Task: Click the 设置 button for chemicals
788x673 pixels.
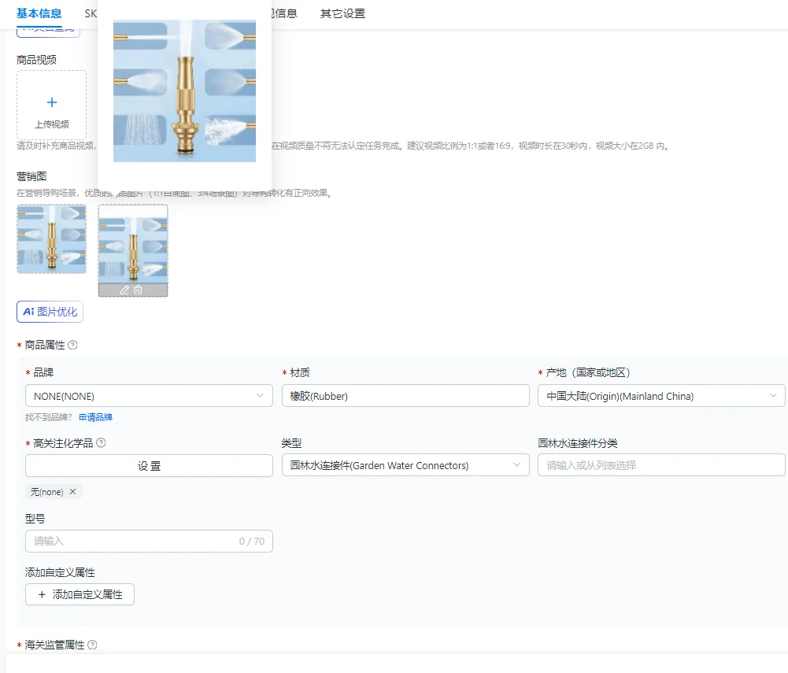Action: pyautogui.click(x=149, y=466)
